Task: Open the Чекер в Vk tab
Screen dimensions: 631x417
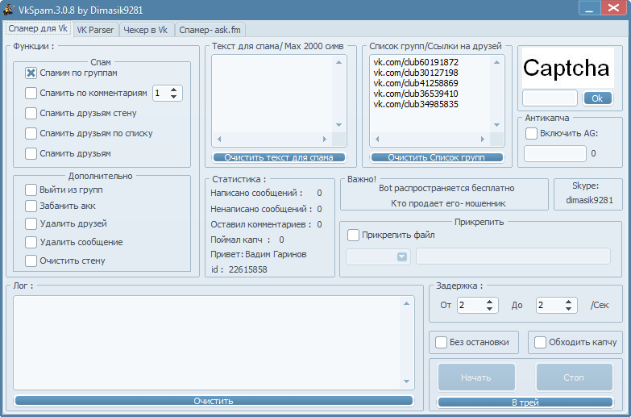Action: (x=146, y=30)
